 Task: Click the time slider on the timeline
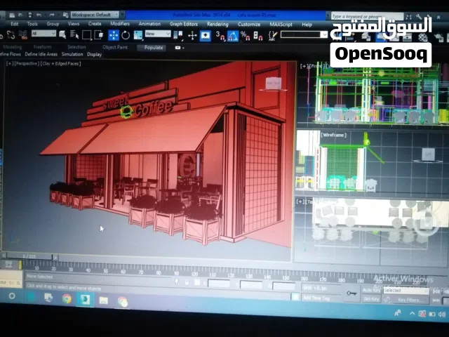[x=29, y=257]
